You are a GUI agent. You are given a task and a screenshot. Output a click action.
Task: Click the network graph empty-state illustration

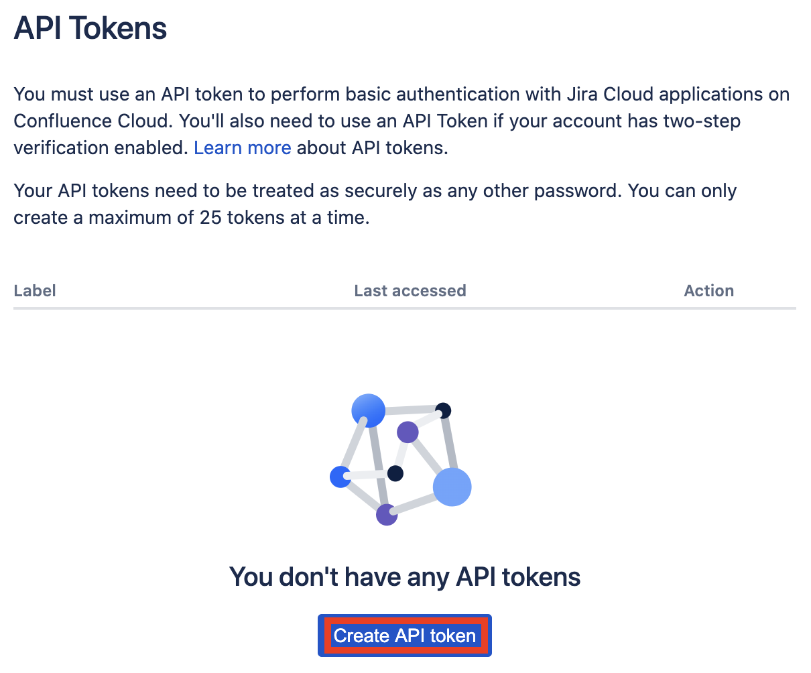401,460
